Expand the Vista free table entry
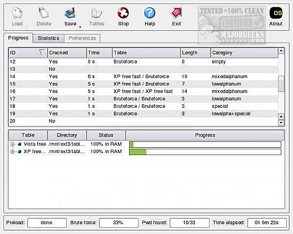This screenshot has width=293, height=234. [x=12, y=144]
